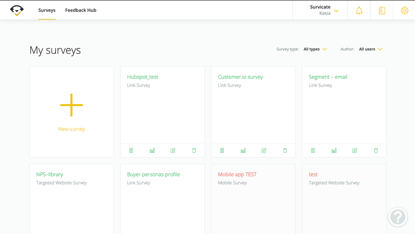Edit the Customer.io survey
415x234 pixels.
click(x=264, y=150)
